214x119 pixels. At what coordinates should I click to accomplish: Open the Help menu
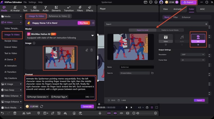coord(40,2)
